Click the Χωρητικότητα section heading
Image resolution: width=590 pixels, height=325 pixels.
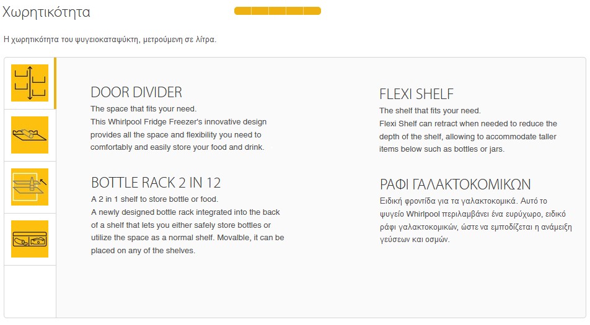pyautogui.click(x=46, y=12)
